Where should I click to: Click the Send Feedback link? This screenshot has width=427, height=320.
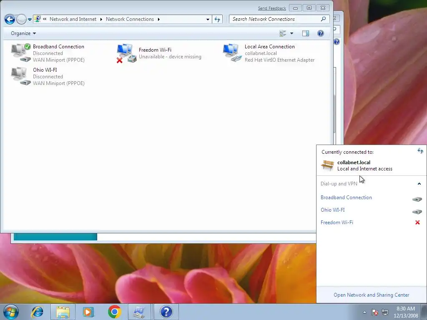click(x=272, y=8)
